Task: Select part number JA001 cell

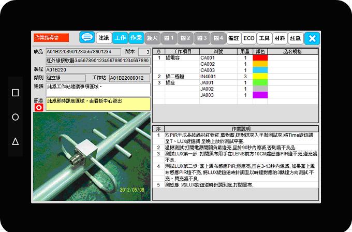Action: (218, 83)
